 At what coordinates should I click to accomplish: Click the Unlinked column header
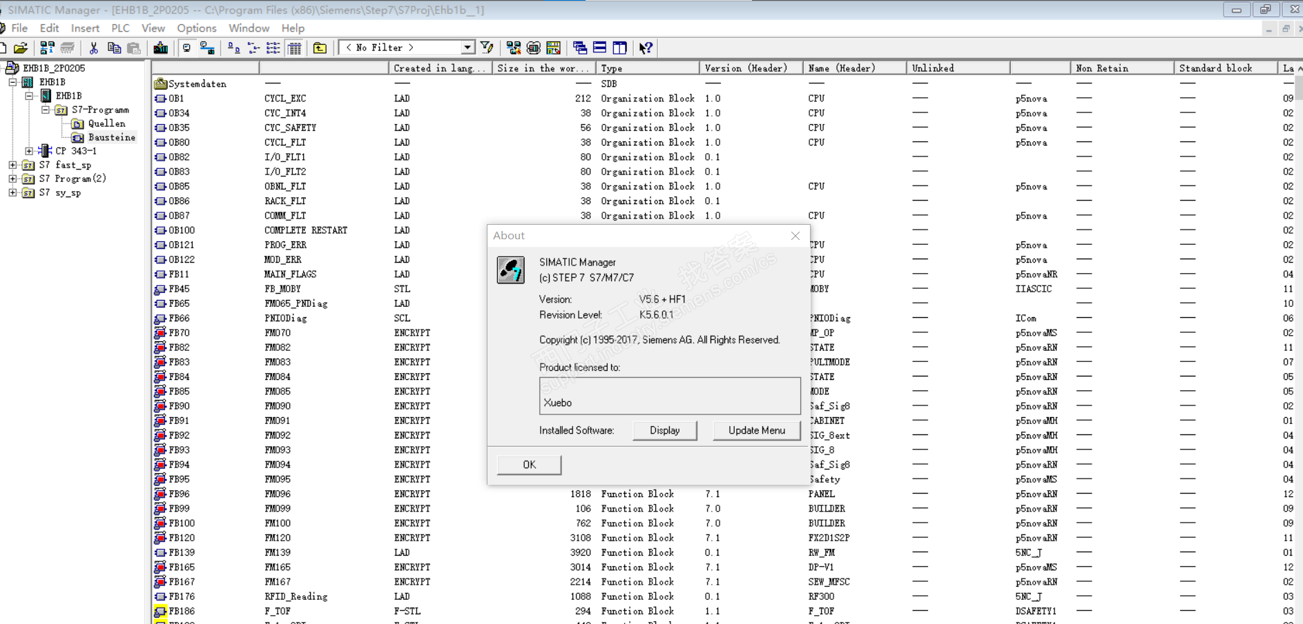click(x=958, y=68)
